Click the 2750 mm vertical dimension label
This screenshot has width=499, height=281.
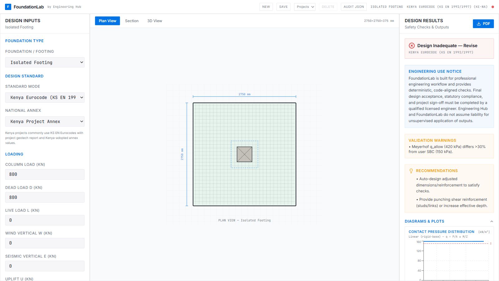[182, 154]
